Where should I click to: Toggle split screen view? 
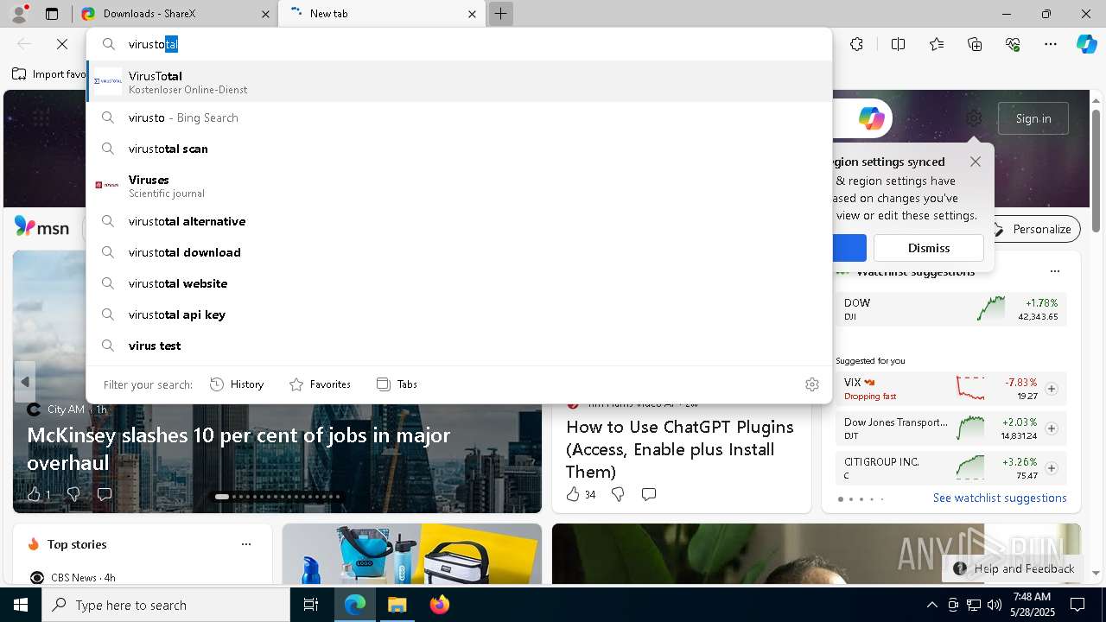coord(898,44)
